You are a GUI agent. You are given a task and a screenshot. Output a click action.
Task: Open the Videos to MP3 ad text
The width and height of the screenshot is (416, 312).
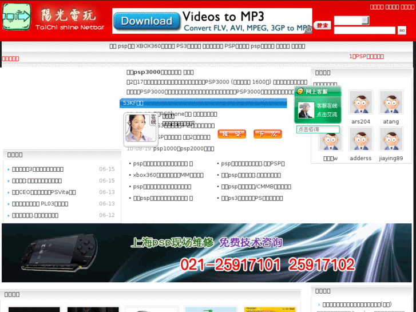tap(223, 17)
